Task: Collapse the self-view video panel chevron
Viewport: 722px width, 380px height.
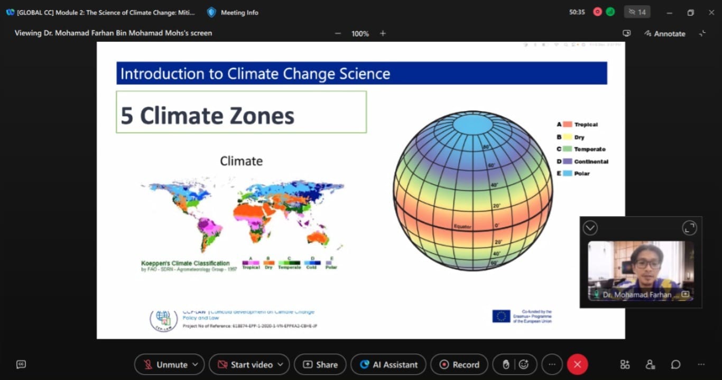Action: (x=590, y=228)
